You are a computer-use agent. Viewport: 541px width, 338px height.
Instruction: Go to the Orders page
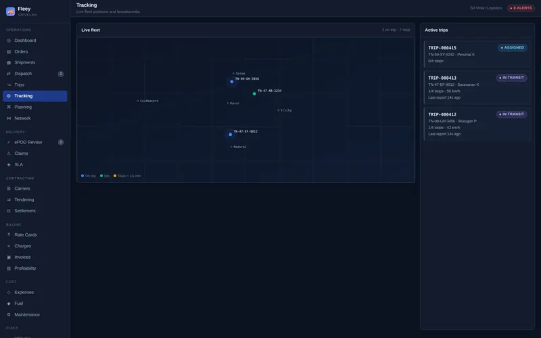coord(35,52)
